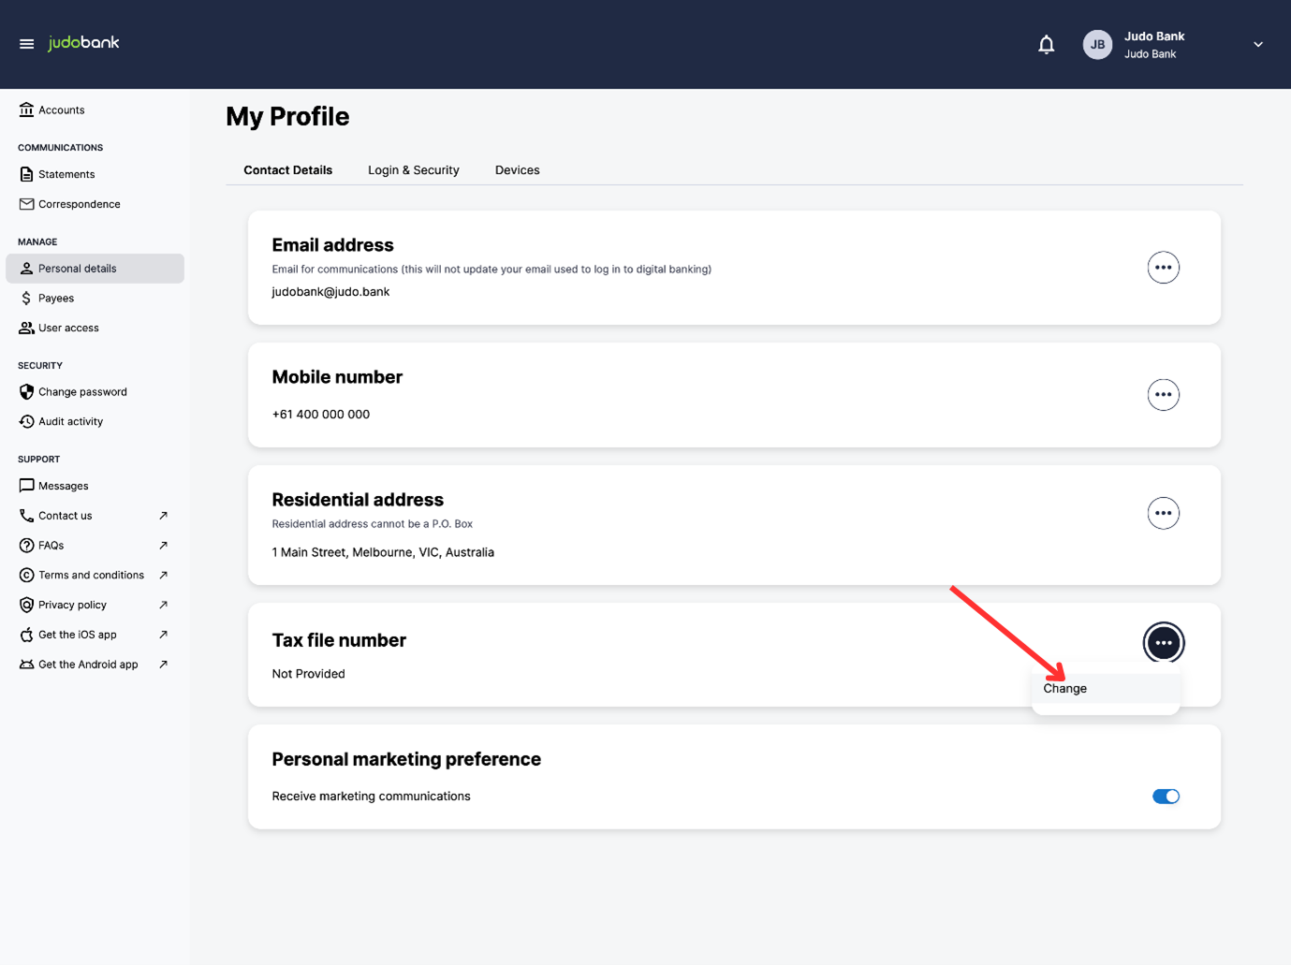Image resolution: width=1291 pixels, height=965 pixels.
Task: Click the SECURITY section label
Action: coord(40,366)
